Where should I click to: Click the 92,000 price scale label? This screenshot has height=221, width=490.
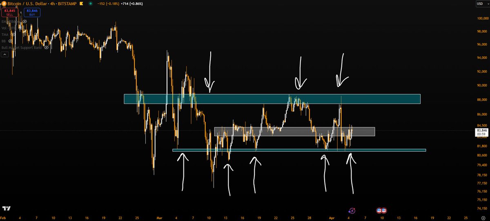pyautogui.click(x=481, y=72)
